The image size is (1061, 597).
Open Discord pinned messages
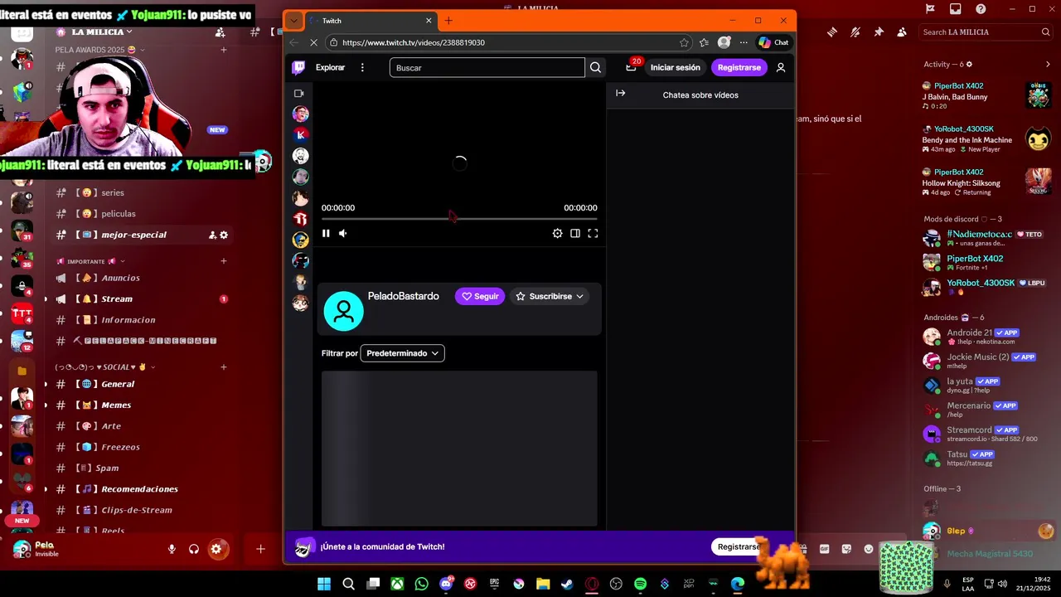pos(879,32)
